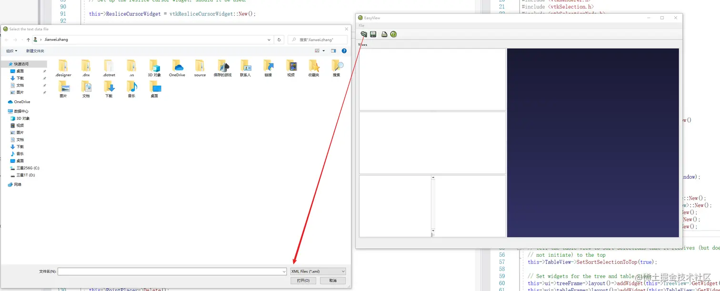This screenshot has width=720, height=291.
Task: Click the Help question-mark icon in EasyView toolbar
Action: tap(393, 34)
